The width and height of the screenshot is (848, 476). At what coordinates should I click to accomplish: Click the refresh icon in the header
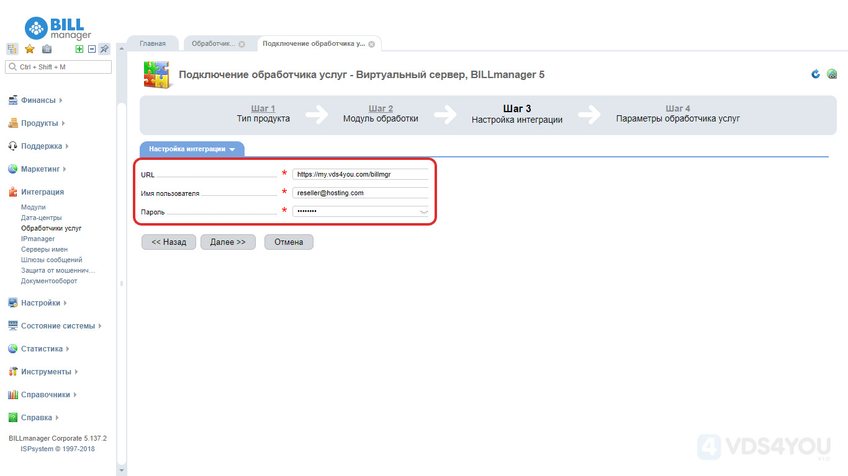point(816,74)
